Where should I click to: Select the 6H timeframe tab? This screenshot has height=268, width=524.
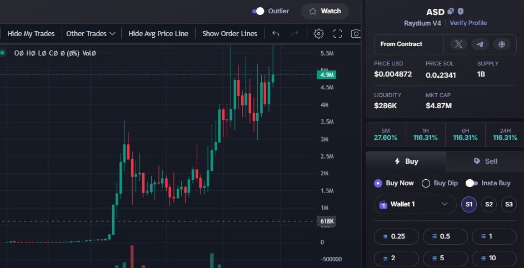pyautogui.click(x=465, y=134)
